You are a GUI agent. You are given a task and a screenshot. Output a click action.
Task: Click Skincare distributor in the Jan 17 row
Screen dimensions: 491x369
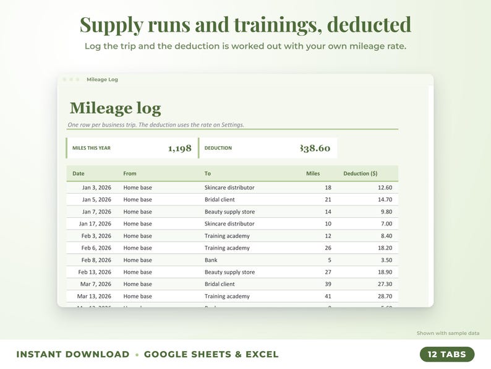pos(229,224)
